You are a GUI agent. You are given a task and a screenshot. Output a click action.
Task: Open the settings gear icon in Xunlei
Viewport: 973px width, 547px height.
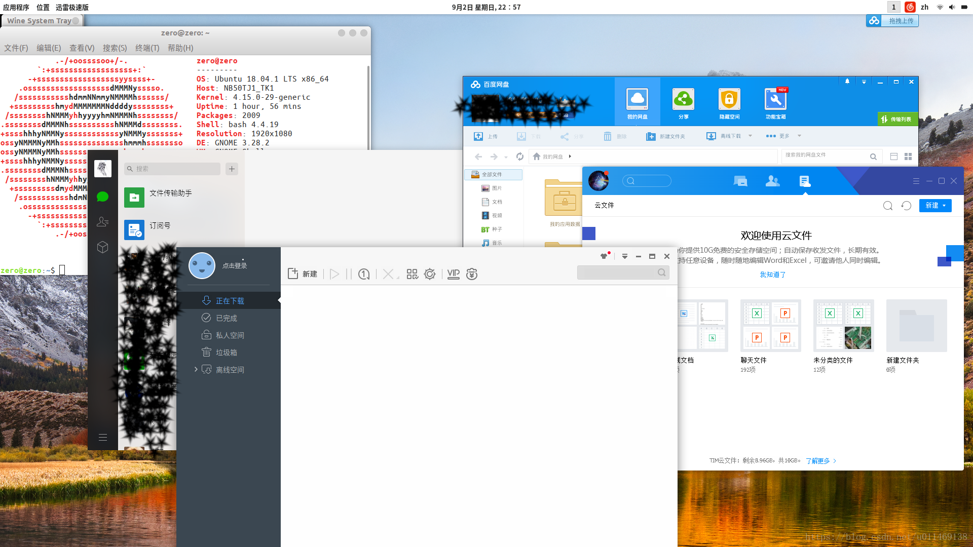pyautogui.click(x=430, y=274)
